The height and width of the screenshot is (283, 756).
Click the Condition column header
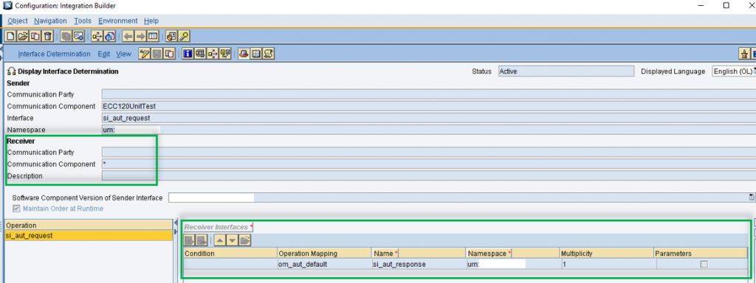click(230, 254)
